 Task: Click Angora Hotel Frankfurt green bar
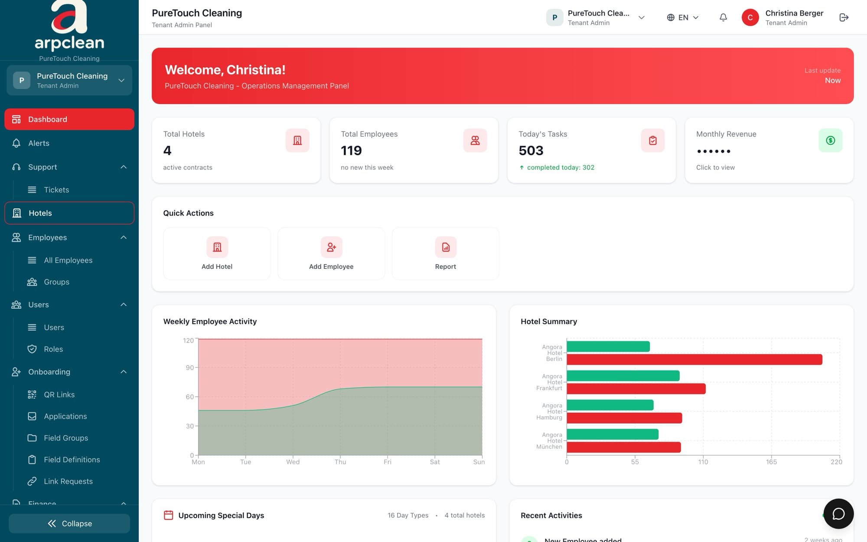coord(623,375)
